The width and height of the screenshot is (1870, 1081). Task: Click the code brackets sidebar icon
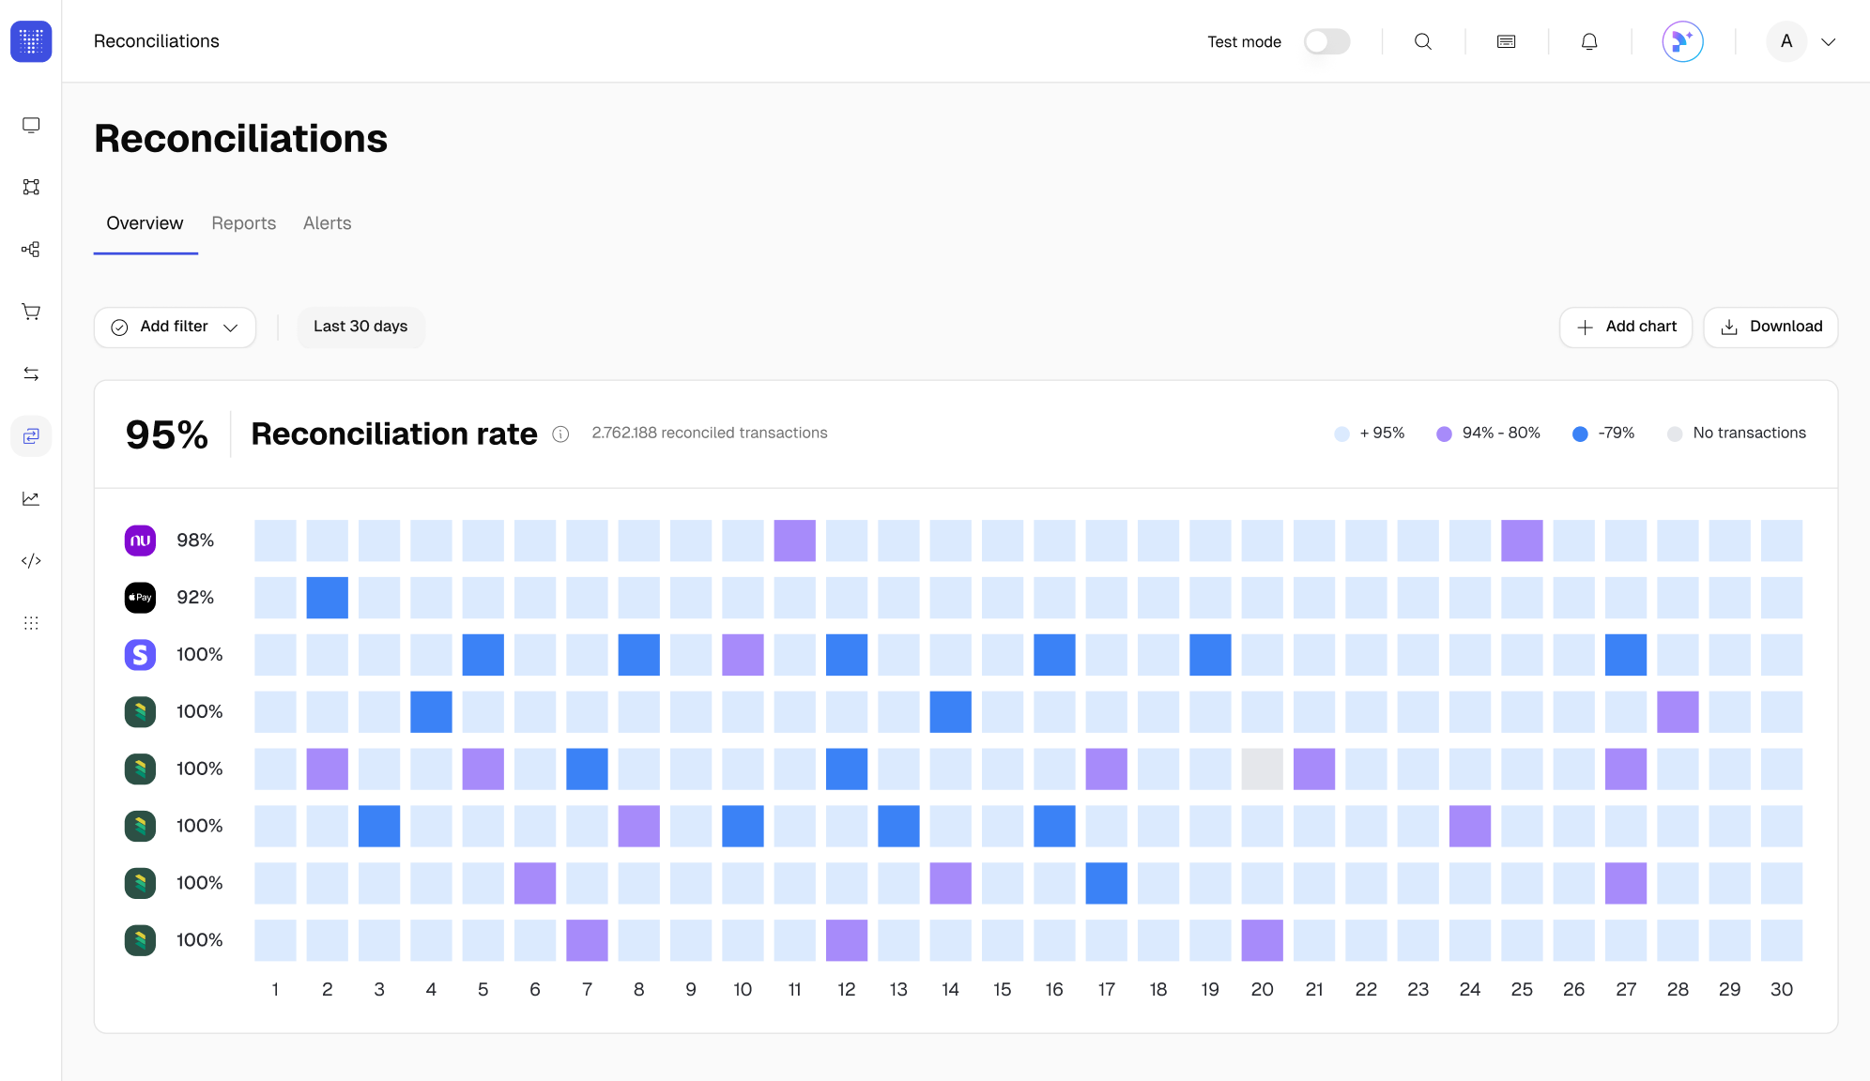[x=31, y=561]
